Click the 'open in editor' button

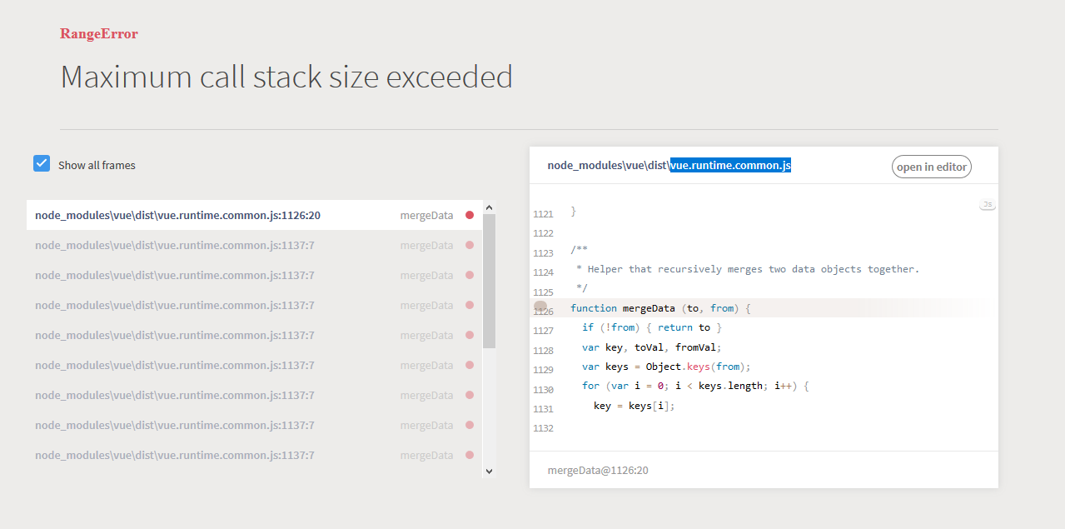point(932,167)
